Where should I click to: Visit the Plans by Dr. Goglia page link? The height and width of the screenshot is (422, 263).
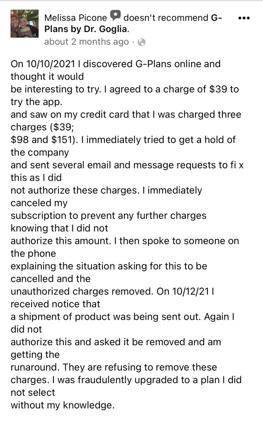(86, 30)
